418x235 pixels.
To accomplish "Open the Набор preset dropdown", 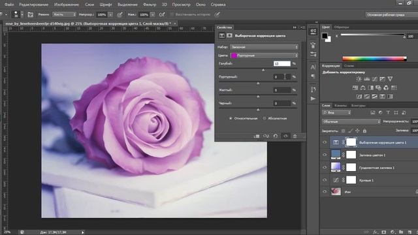I will pos(264,47).
